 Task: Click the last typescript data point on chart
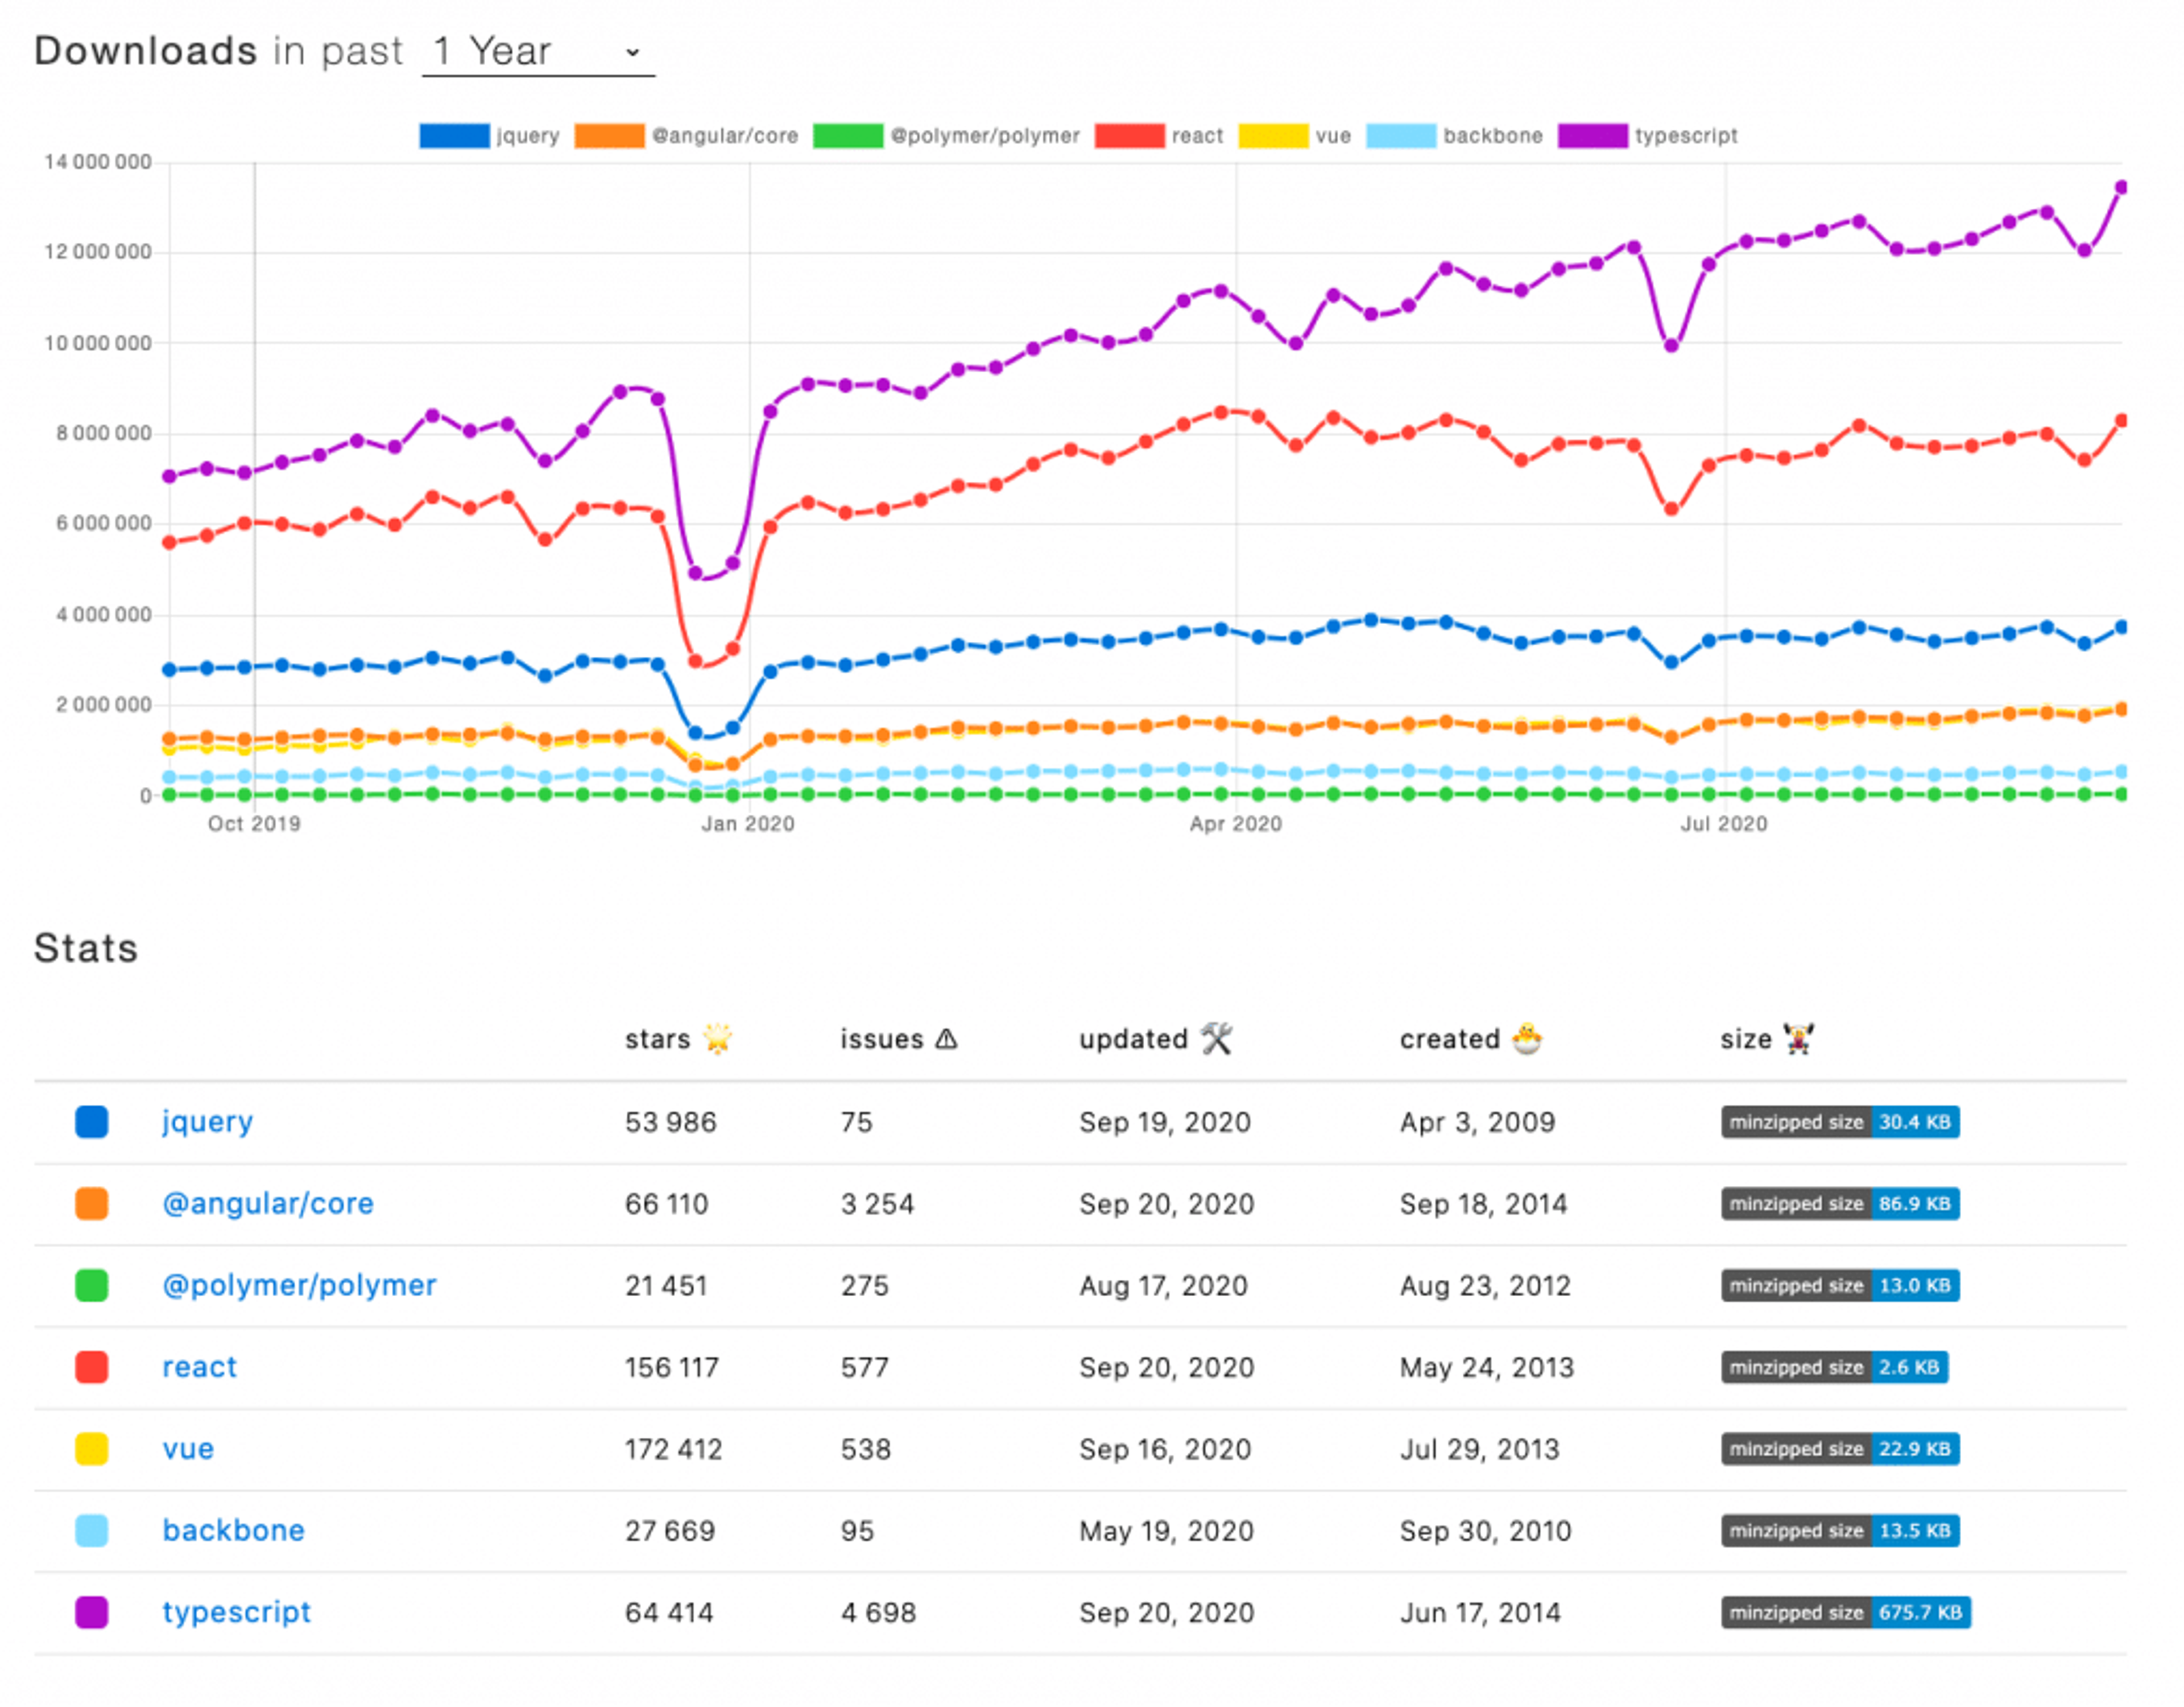click(2121, 187)
